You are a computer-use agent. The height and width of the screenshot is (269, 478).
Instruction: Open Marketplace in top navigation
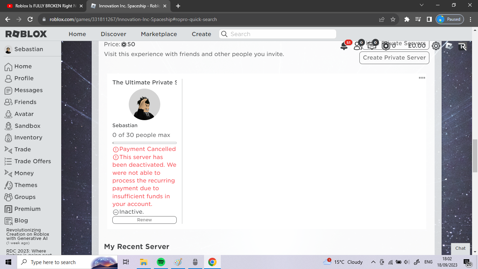[x=159, y=34]
